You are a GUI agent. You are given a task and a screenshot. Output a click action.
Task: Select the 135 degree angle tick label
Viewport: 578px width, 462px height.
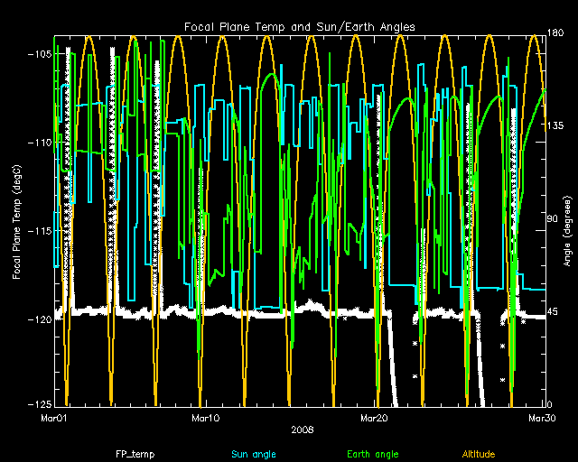click(x=556, y=127)
